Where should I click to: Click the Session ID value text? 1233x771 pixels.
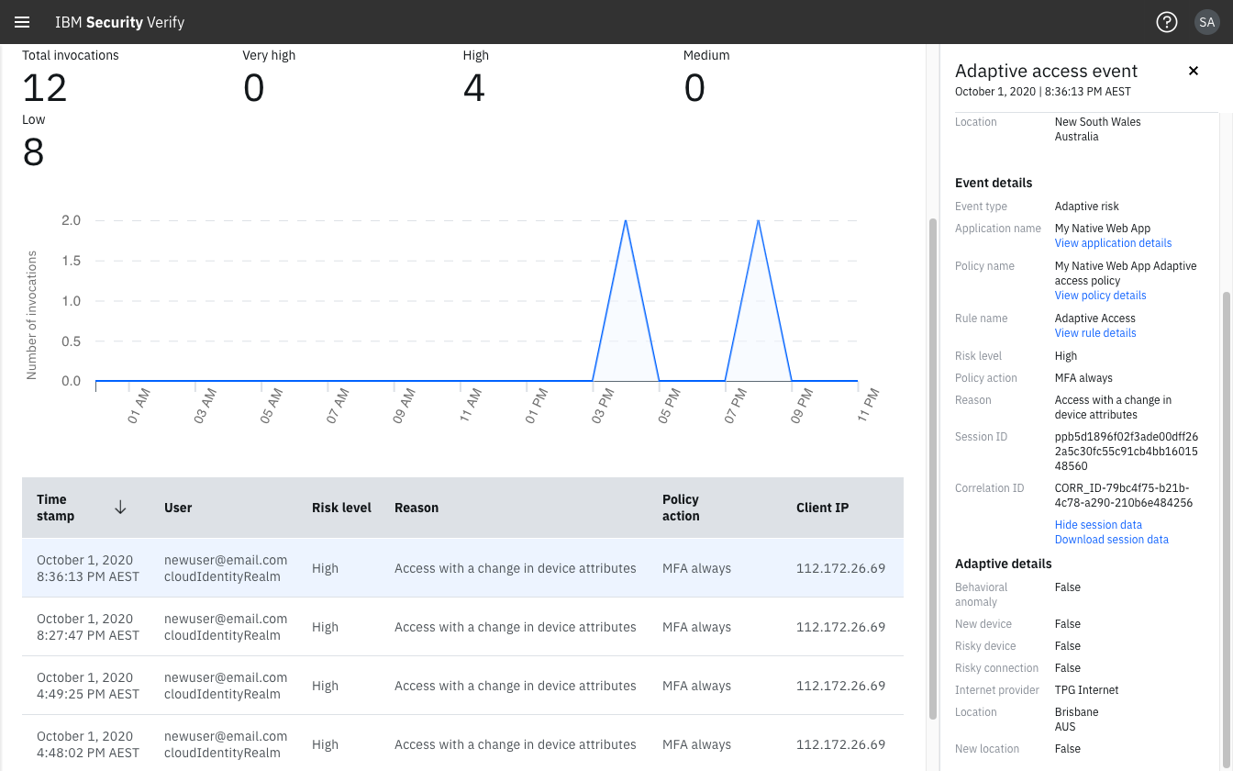pyautogui.click(x=1126, y=452)
